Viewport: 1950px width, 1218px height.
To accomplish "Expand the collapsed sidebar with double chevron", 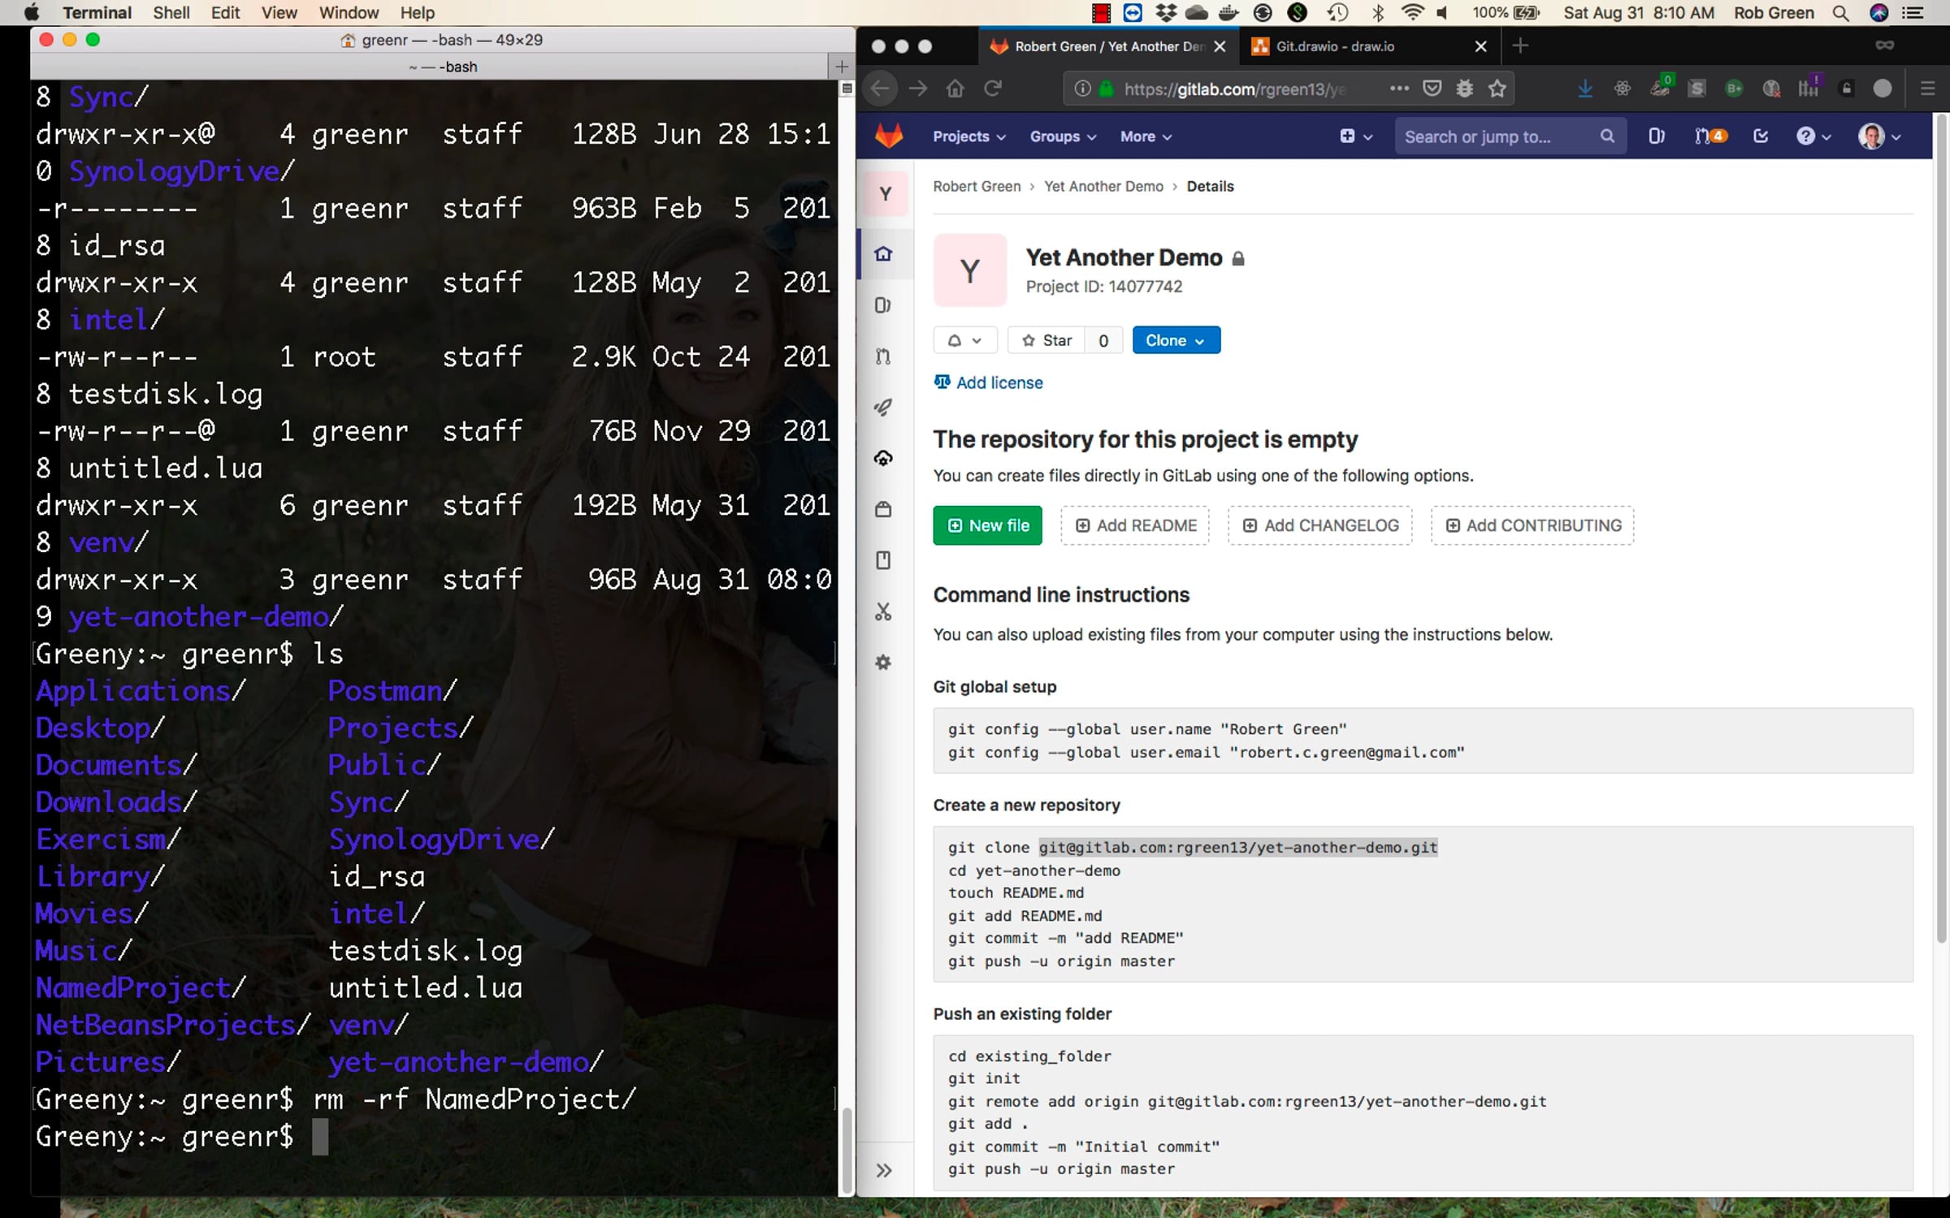I will pos(884,1170).
